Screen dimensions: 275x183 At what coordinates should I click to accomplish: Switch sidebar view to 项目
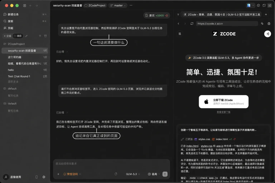(18, 36)
